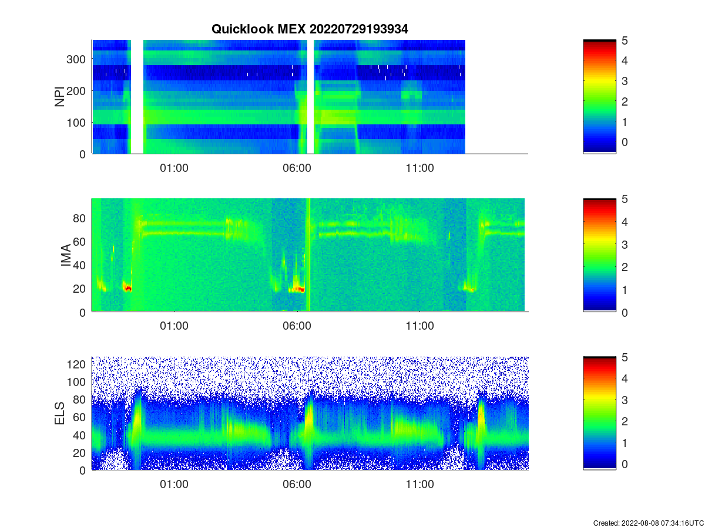The image size is (705, 528).
Task: Click the 60 tick on ELS axis
Action: (79, 417)
